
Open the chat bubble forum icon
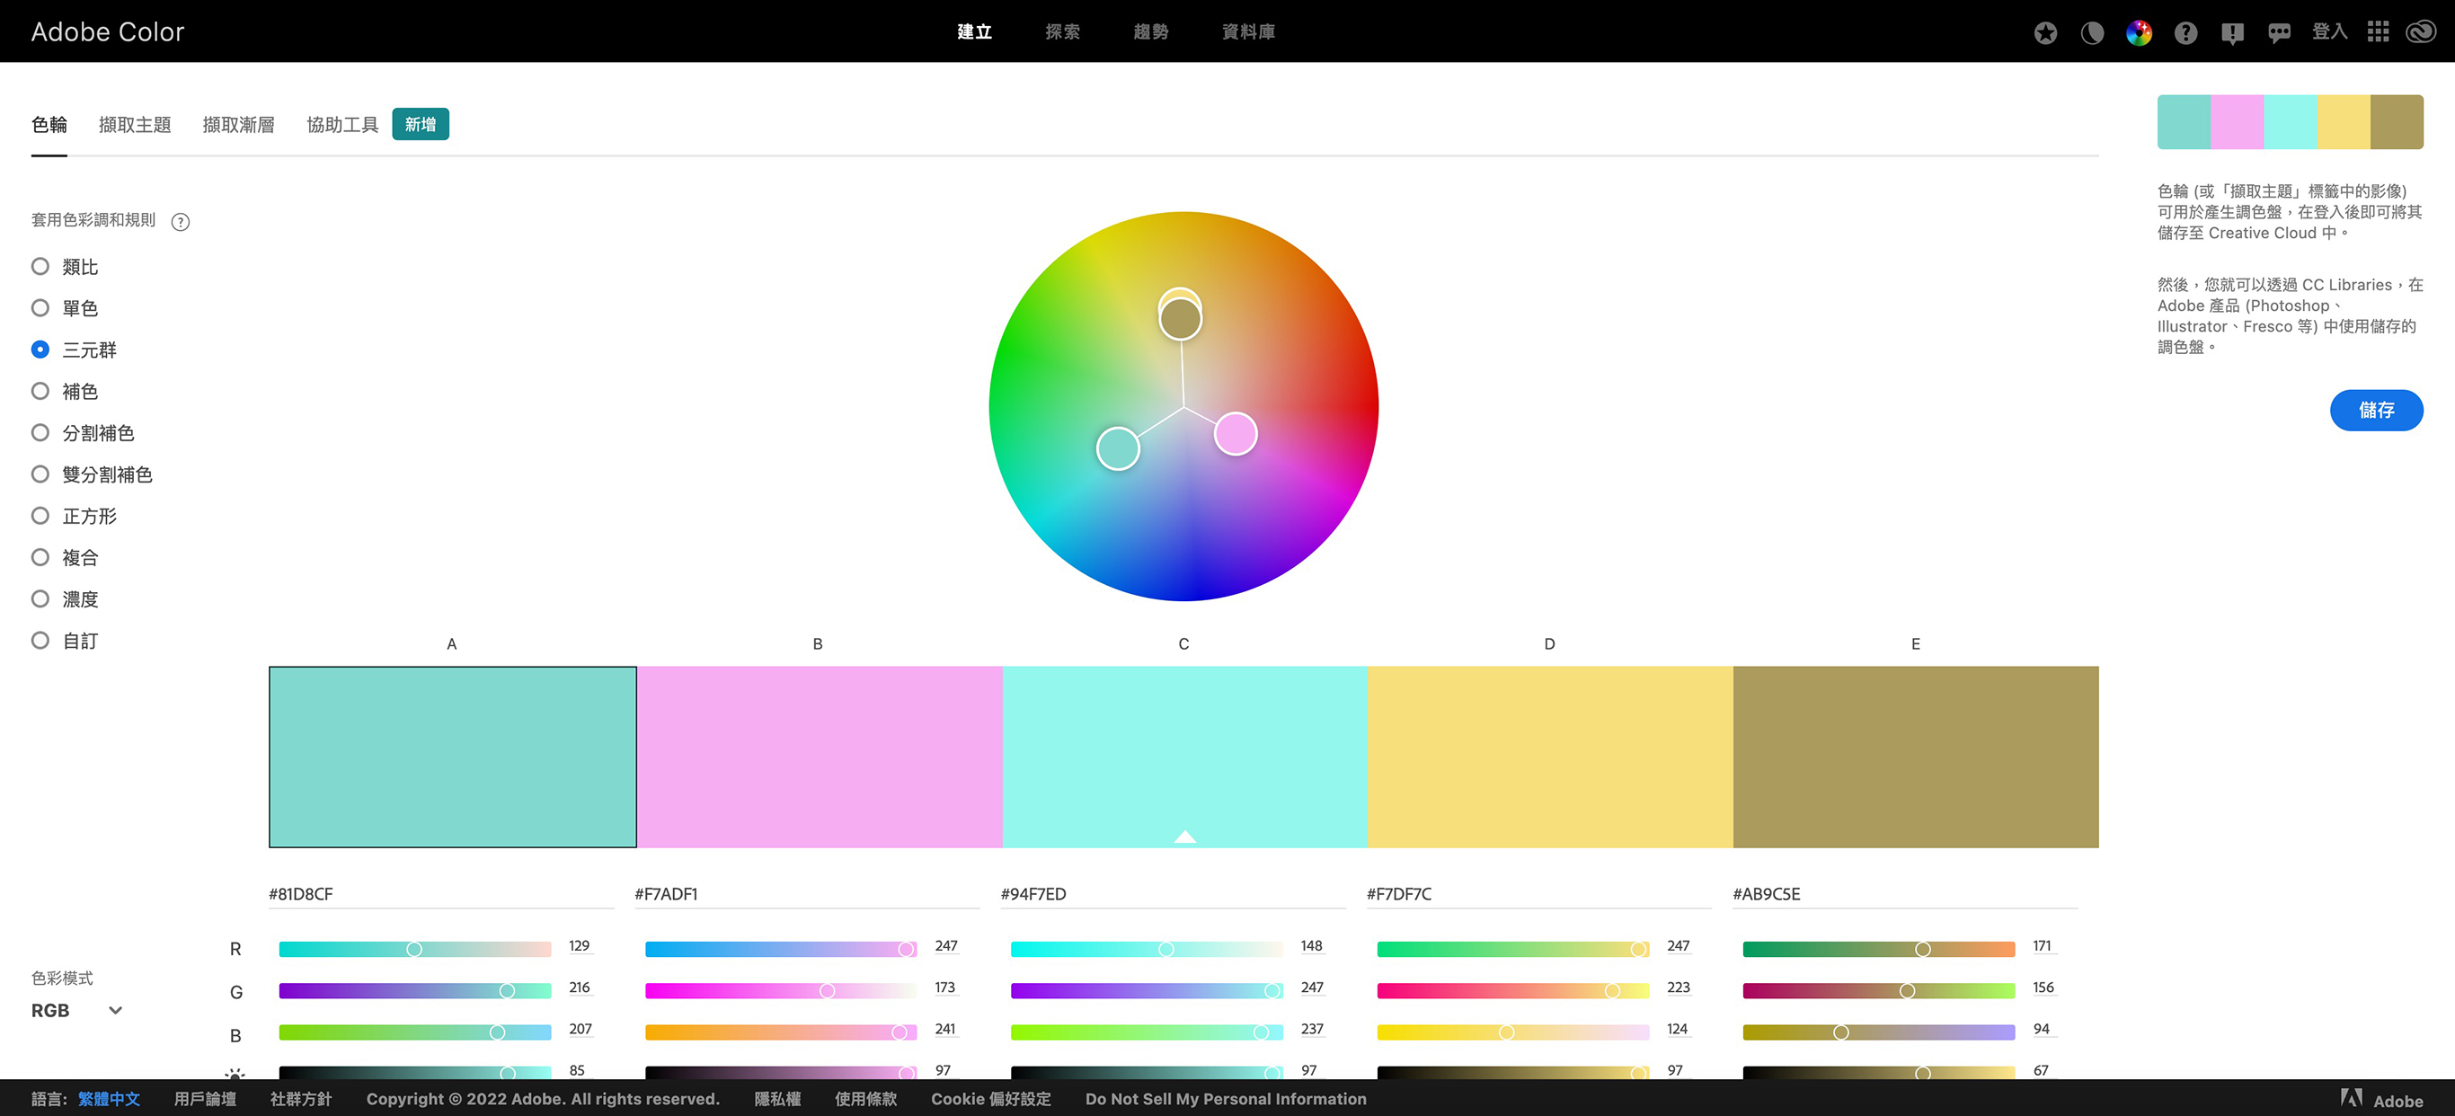[2279, 32]
